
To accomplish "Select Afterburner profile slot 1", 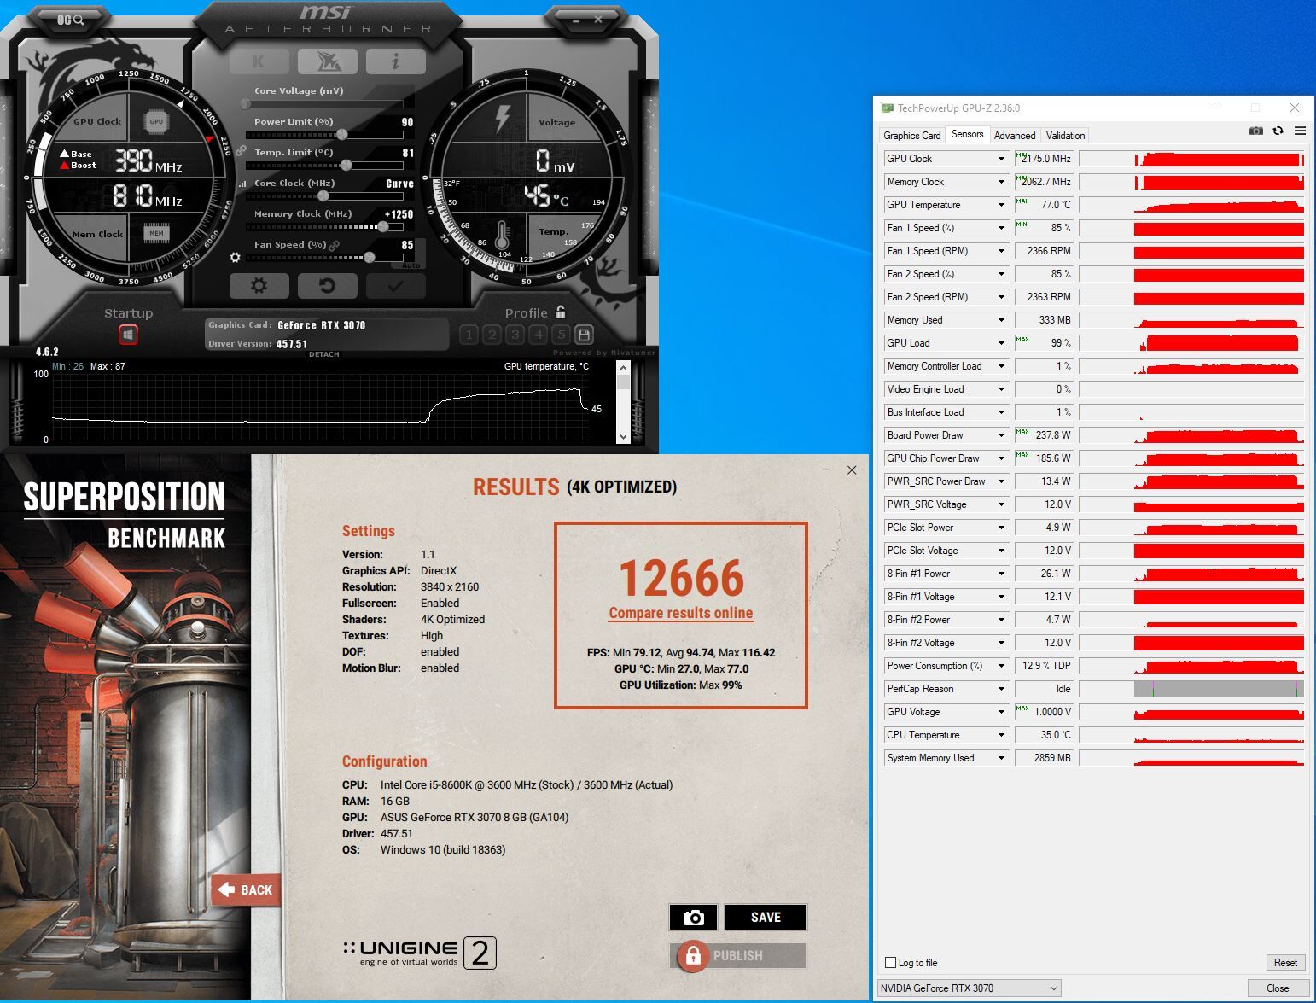I will pyautogui.click(x=469, y=335).
